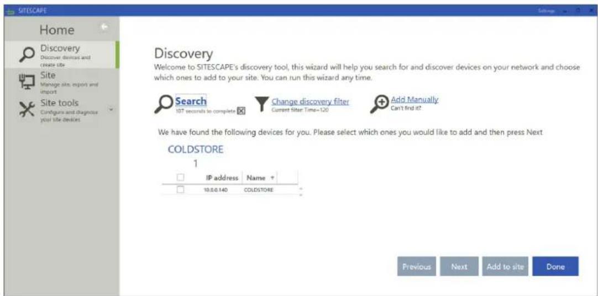
Task: Open Settings in the title bar
Action: tap(546, 10)
